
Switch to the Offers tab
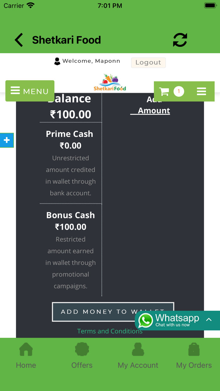coord(82,356)
